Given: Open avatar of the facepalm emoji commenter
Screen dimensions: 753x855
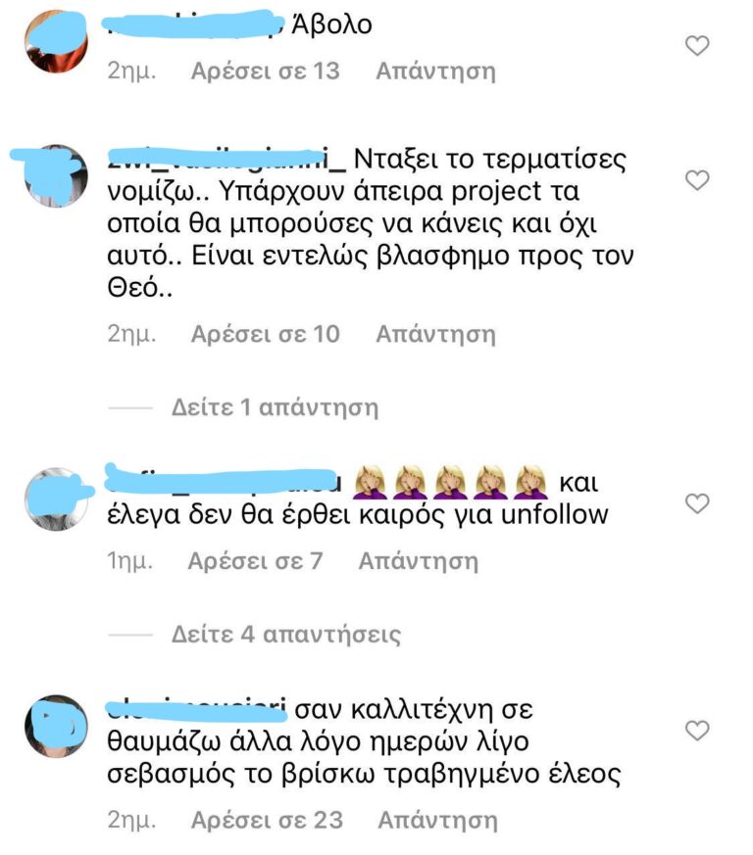Looking at the screenshot, I should click(x=56, y=499).
